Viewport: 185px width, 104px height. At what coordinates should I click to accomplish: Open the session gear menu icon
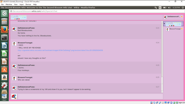pos(183,8)
